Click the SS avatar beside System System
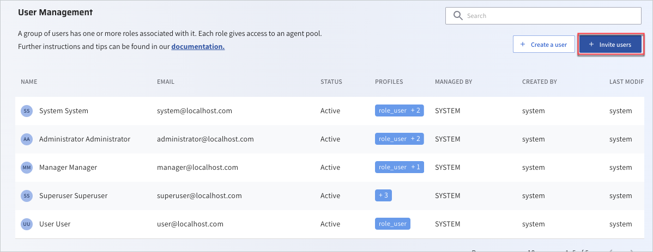The image size is (653, 252). (x=26, y=111)
